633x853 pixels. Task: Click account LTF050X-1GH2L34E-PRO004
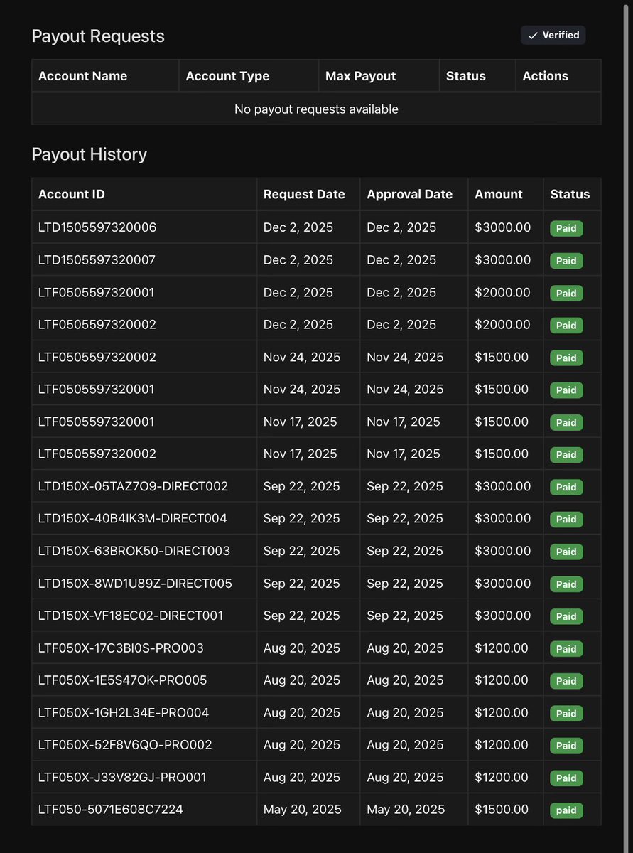tap(124, 712)
